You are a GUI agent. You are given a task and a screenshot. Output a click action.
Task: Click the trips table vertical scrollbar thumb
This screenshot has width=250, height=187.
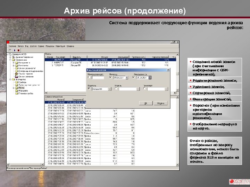[177, 74]
